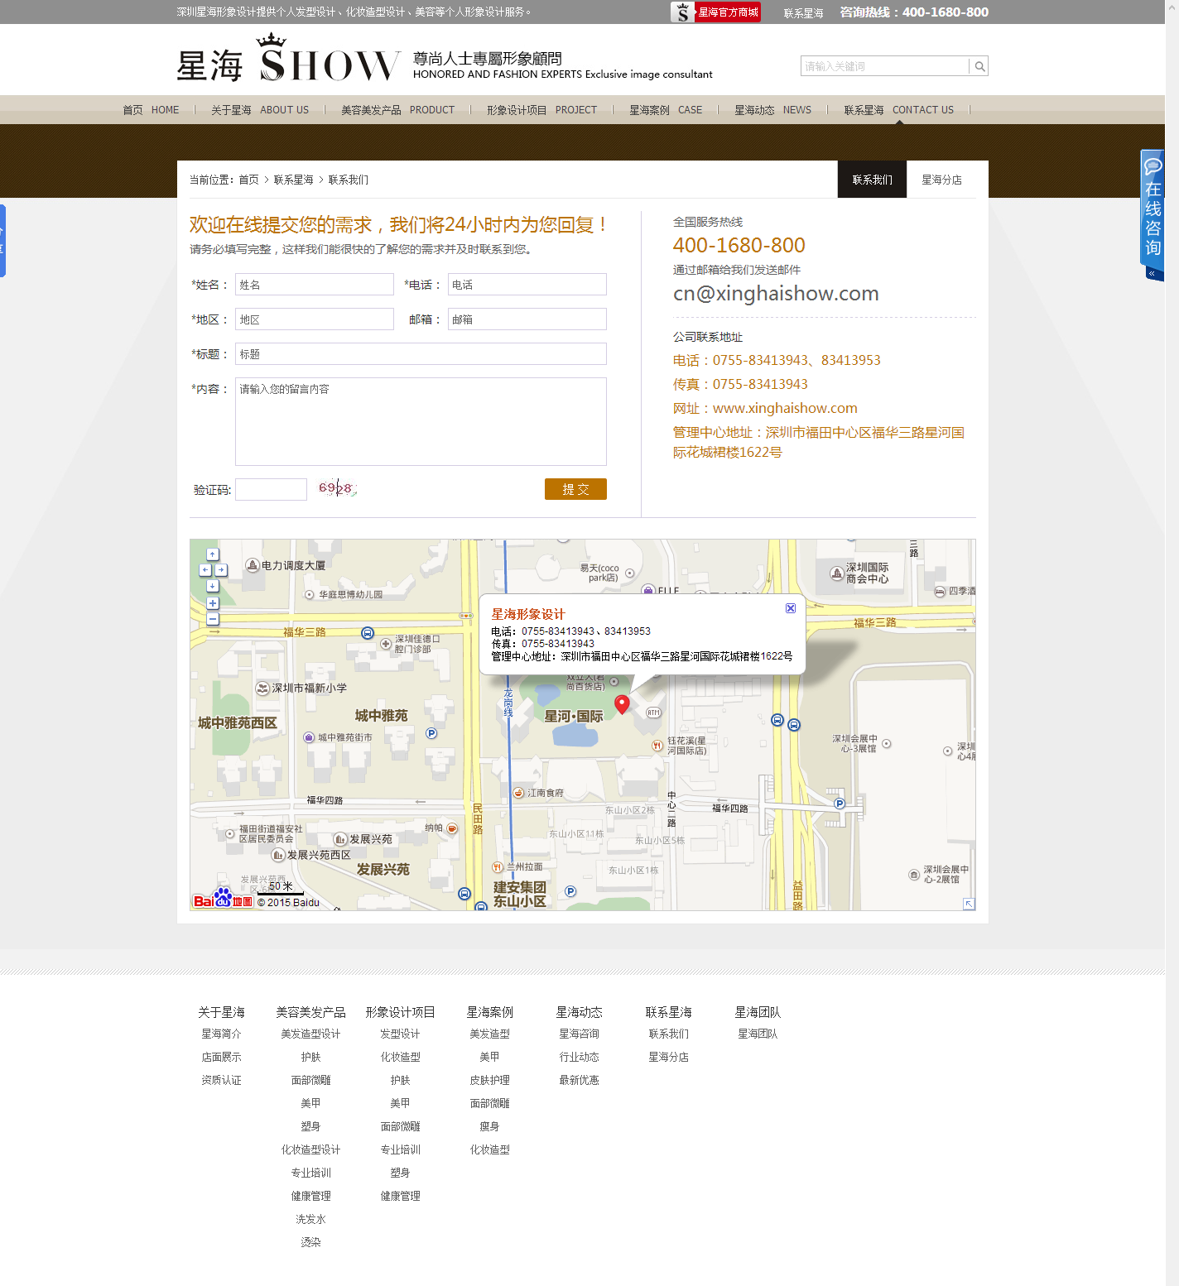This screenshot has width=1179, height=1286.
Task: Click the 深圳市福新小学 school icon on the map
Action: (262, 689)
